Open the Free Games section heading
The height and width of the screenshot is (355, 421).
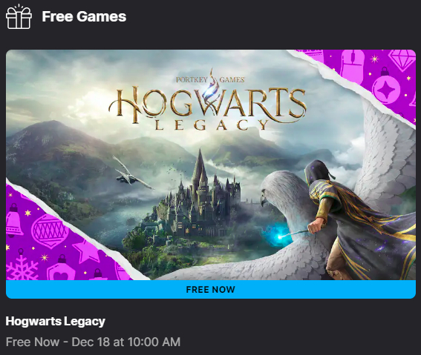coord(84,16)
